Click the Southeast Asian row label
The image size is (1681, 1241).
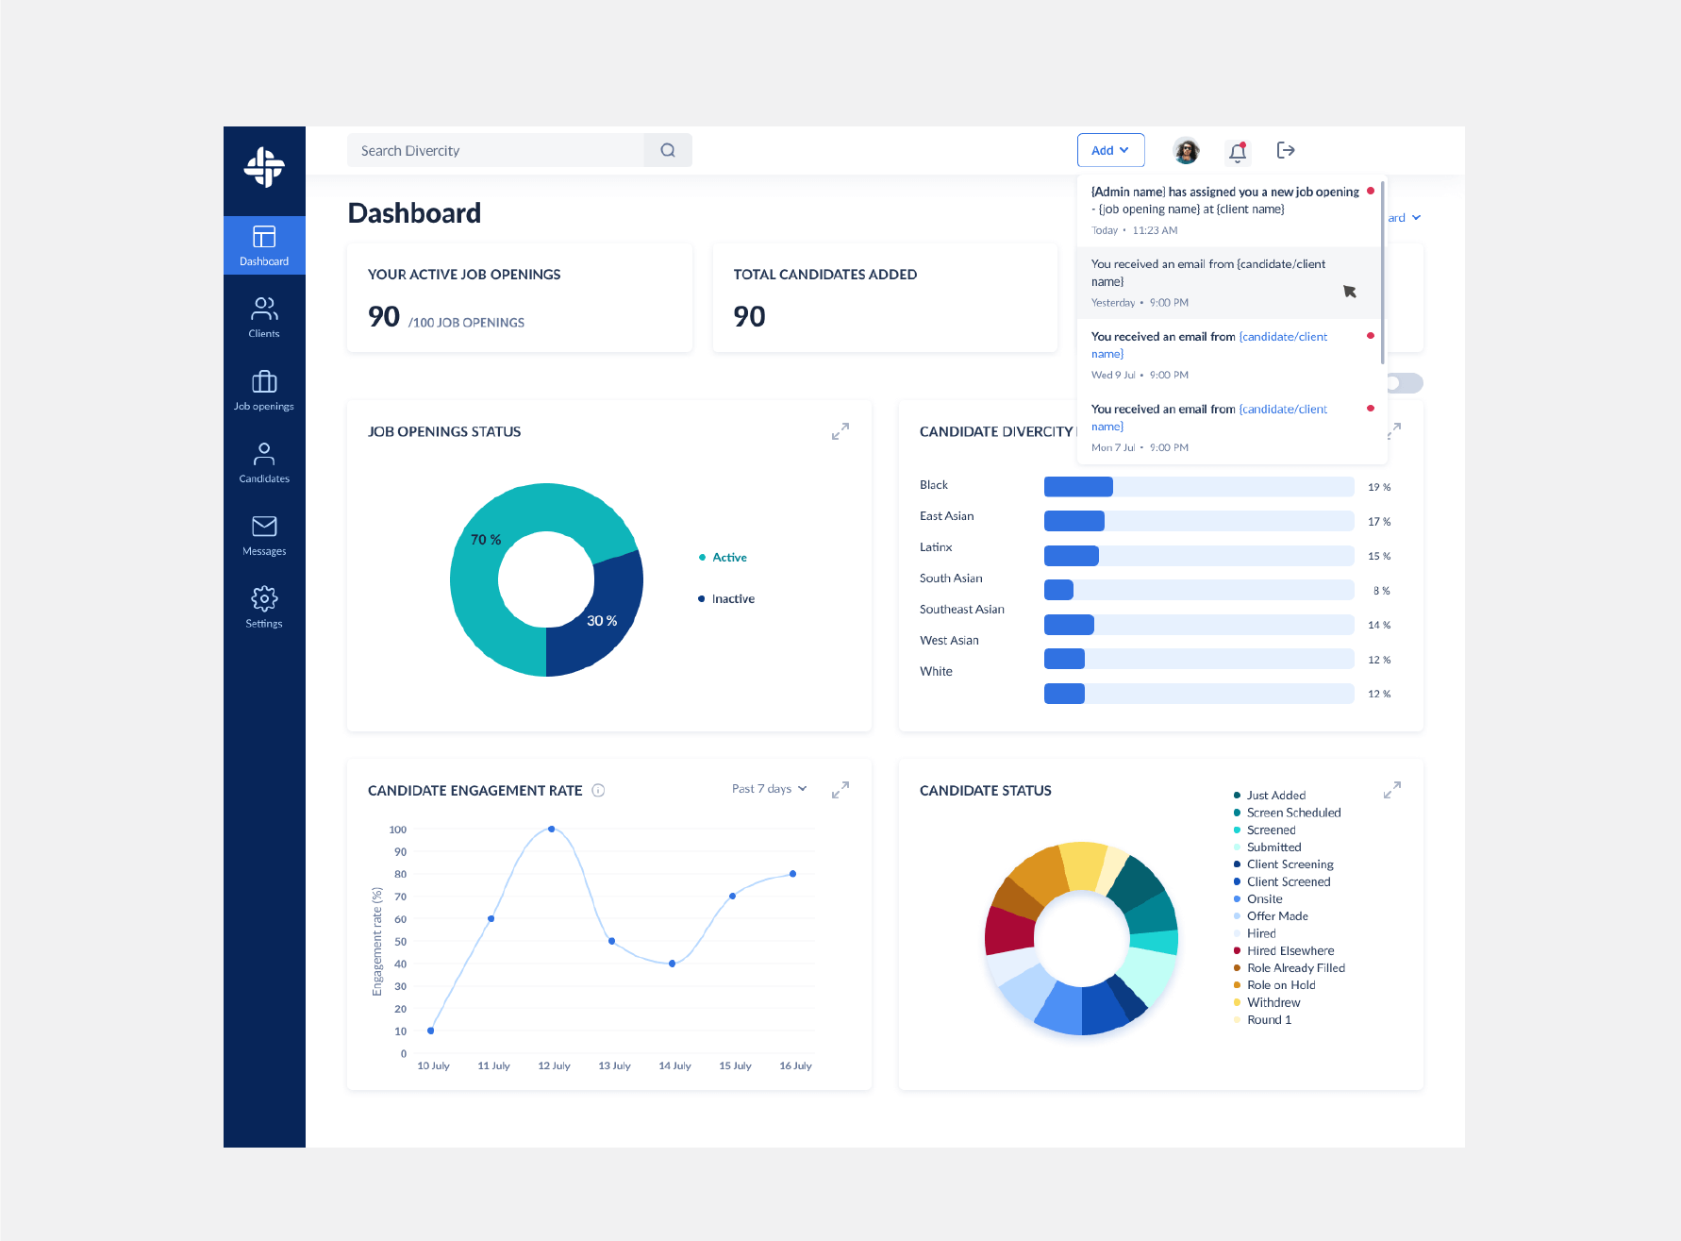tap(962, 610)
